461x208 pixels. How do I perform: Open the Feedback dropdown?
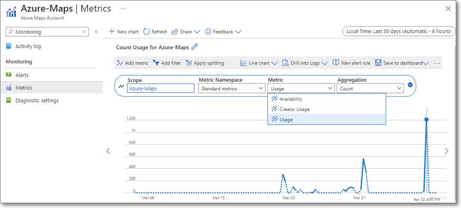point(223,32)
